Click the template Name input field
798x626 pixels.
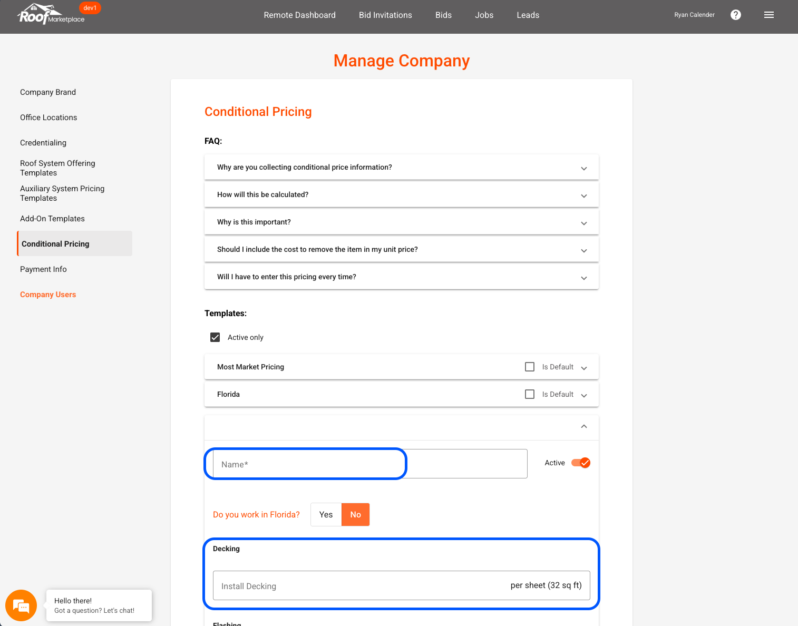point(369,464)
